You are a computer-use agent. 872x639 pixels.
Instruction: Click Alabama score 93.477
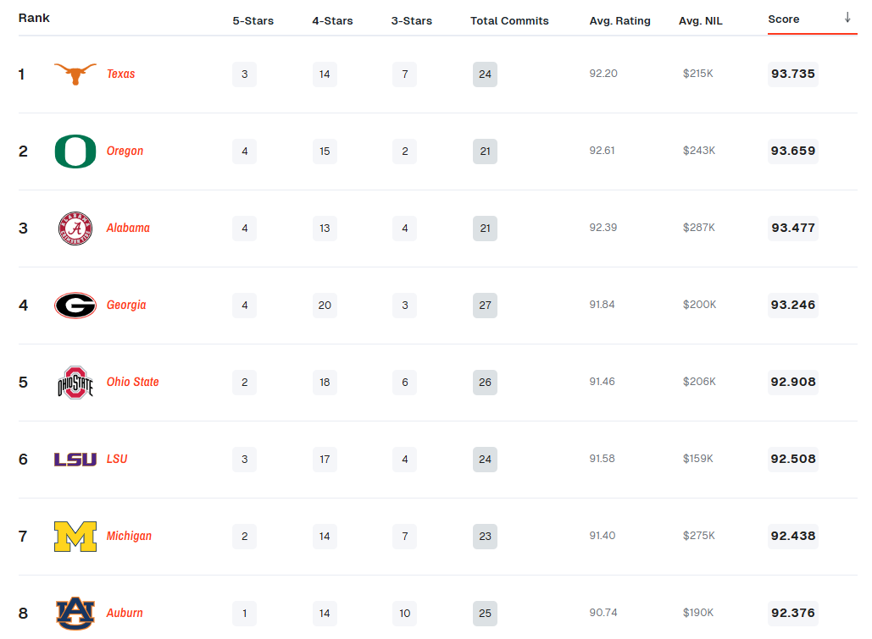coord(793,228)
